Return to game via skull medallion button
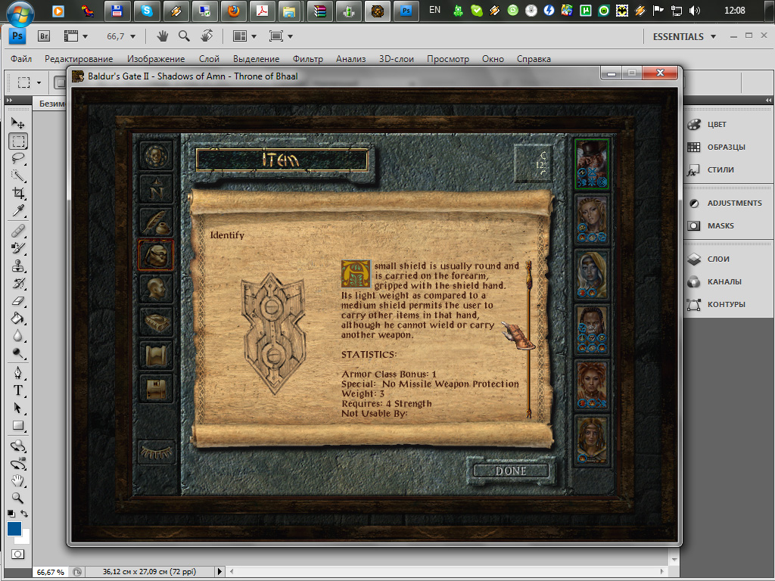 (x=156, y=156)
